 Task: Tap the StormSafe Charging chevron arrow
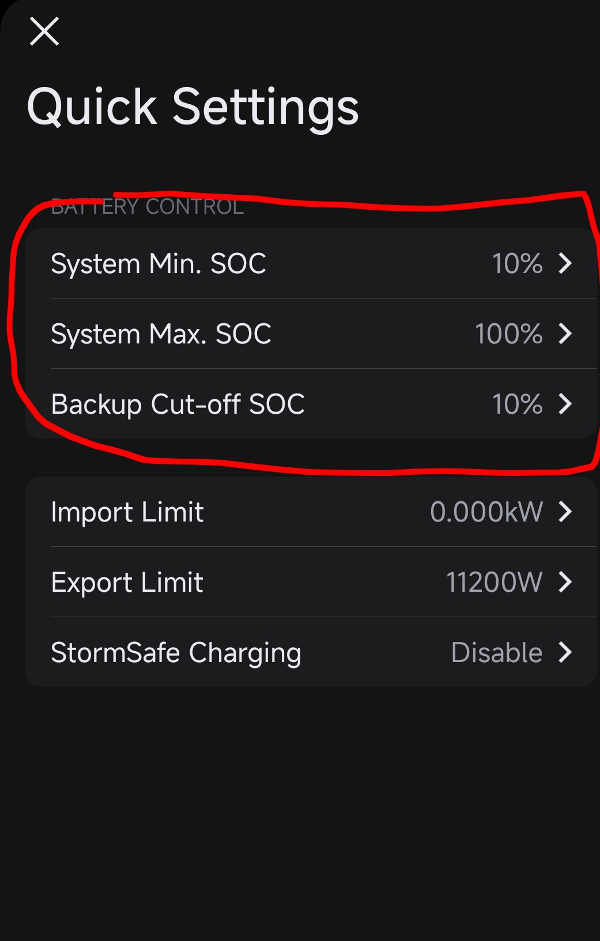pos(565,652)
